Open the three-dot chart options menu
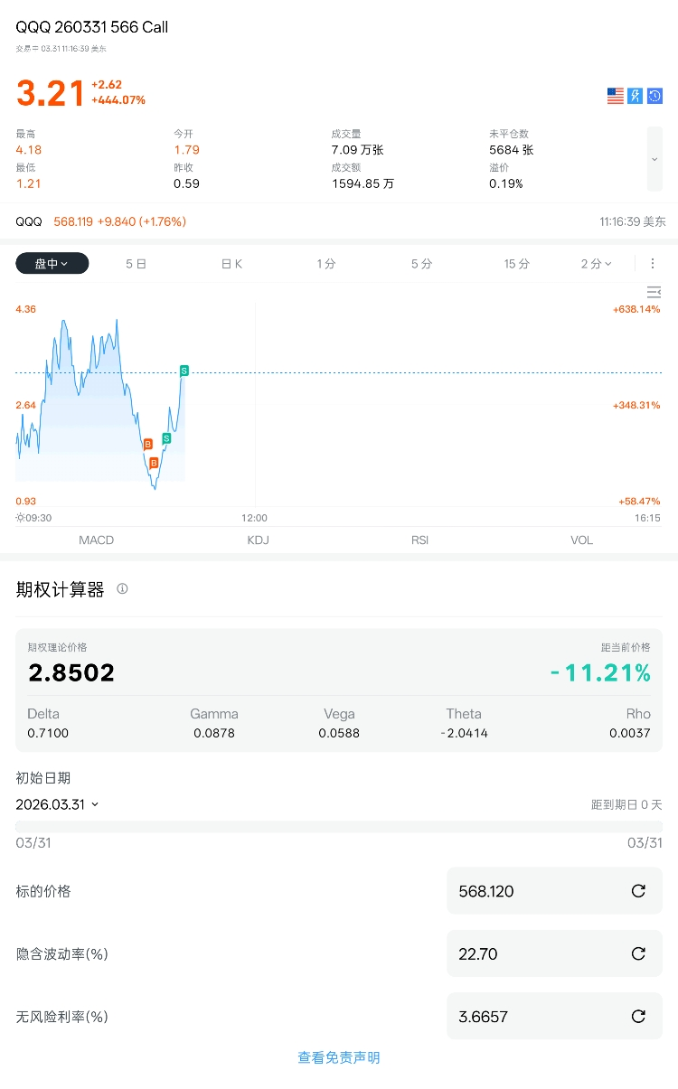 (653, 264)
